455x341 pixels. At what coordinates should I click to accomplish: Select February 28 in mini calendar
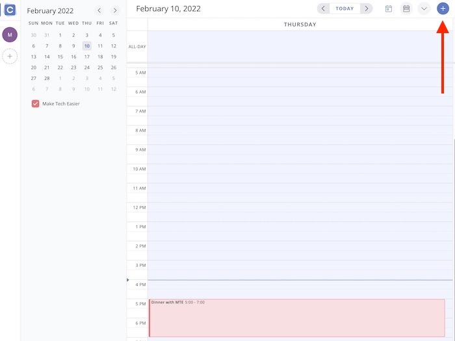[47, 79]
